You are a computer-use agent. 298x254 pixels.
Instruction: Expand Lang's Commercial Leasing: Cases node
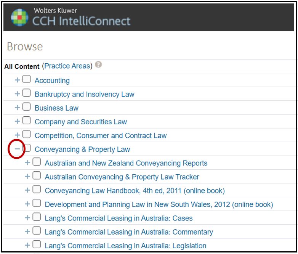click(27, 218)
